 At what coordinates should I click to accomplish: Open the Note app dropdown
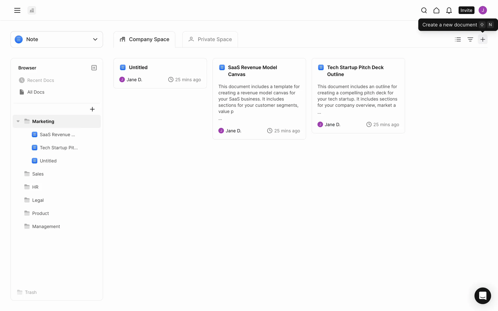point(57,39)
